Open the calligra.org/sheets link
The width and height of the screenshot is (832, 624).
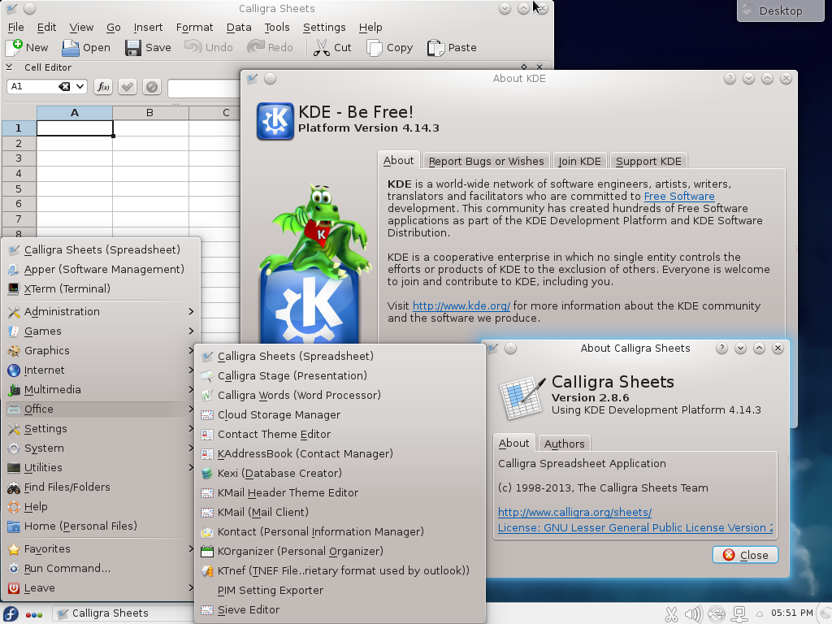(x=574, y=513)
